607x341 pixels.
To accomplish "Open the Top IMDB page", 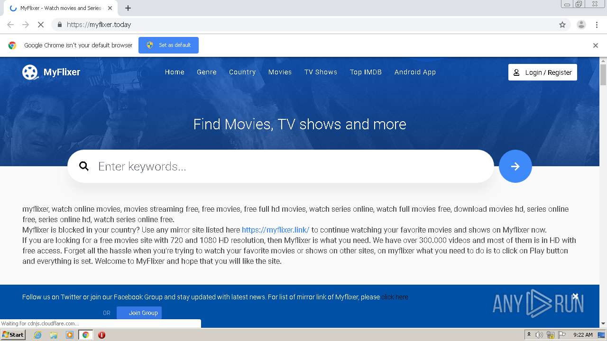I will tap(366, 72).
